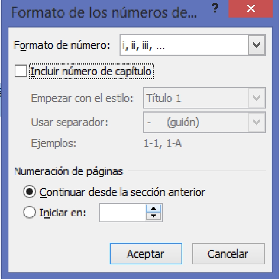
Task: Click the dialog title bar text
Action: point(104,12)
